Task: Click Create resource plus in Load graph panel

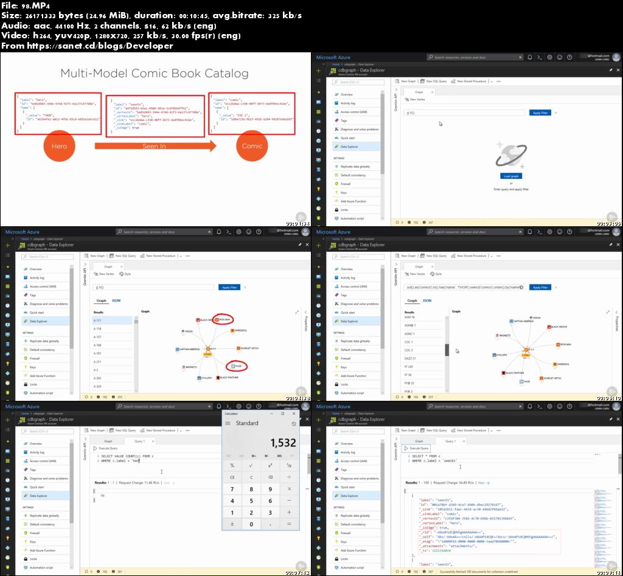Action: pyautogui.click(x=318, y=71)
